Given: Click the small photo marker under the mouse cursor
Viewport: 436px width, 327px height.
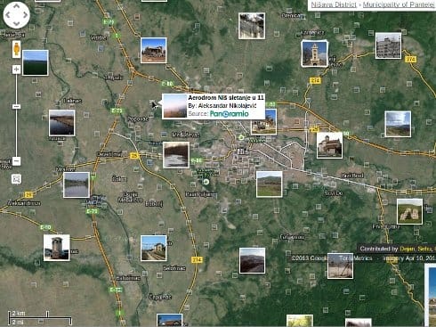Looking at the screenshot, I should click(x=153, y=103).
